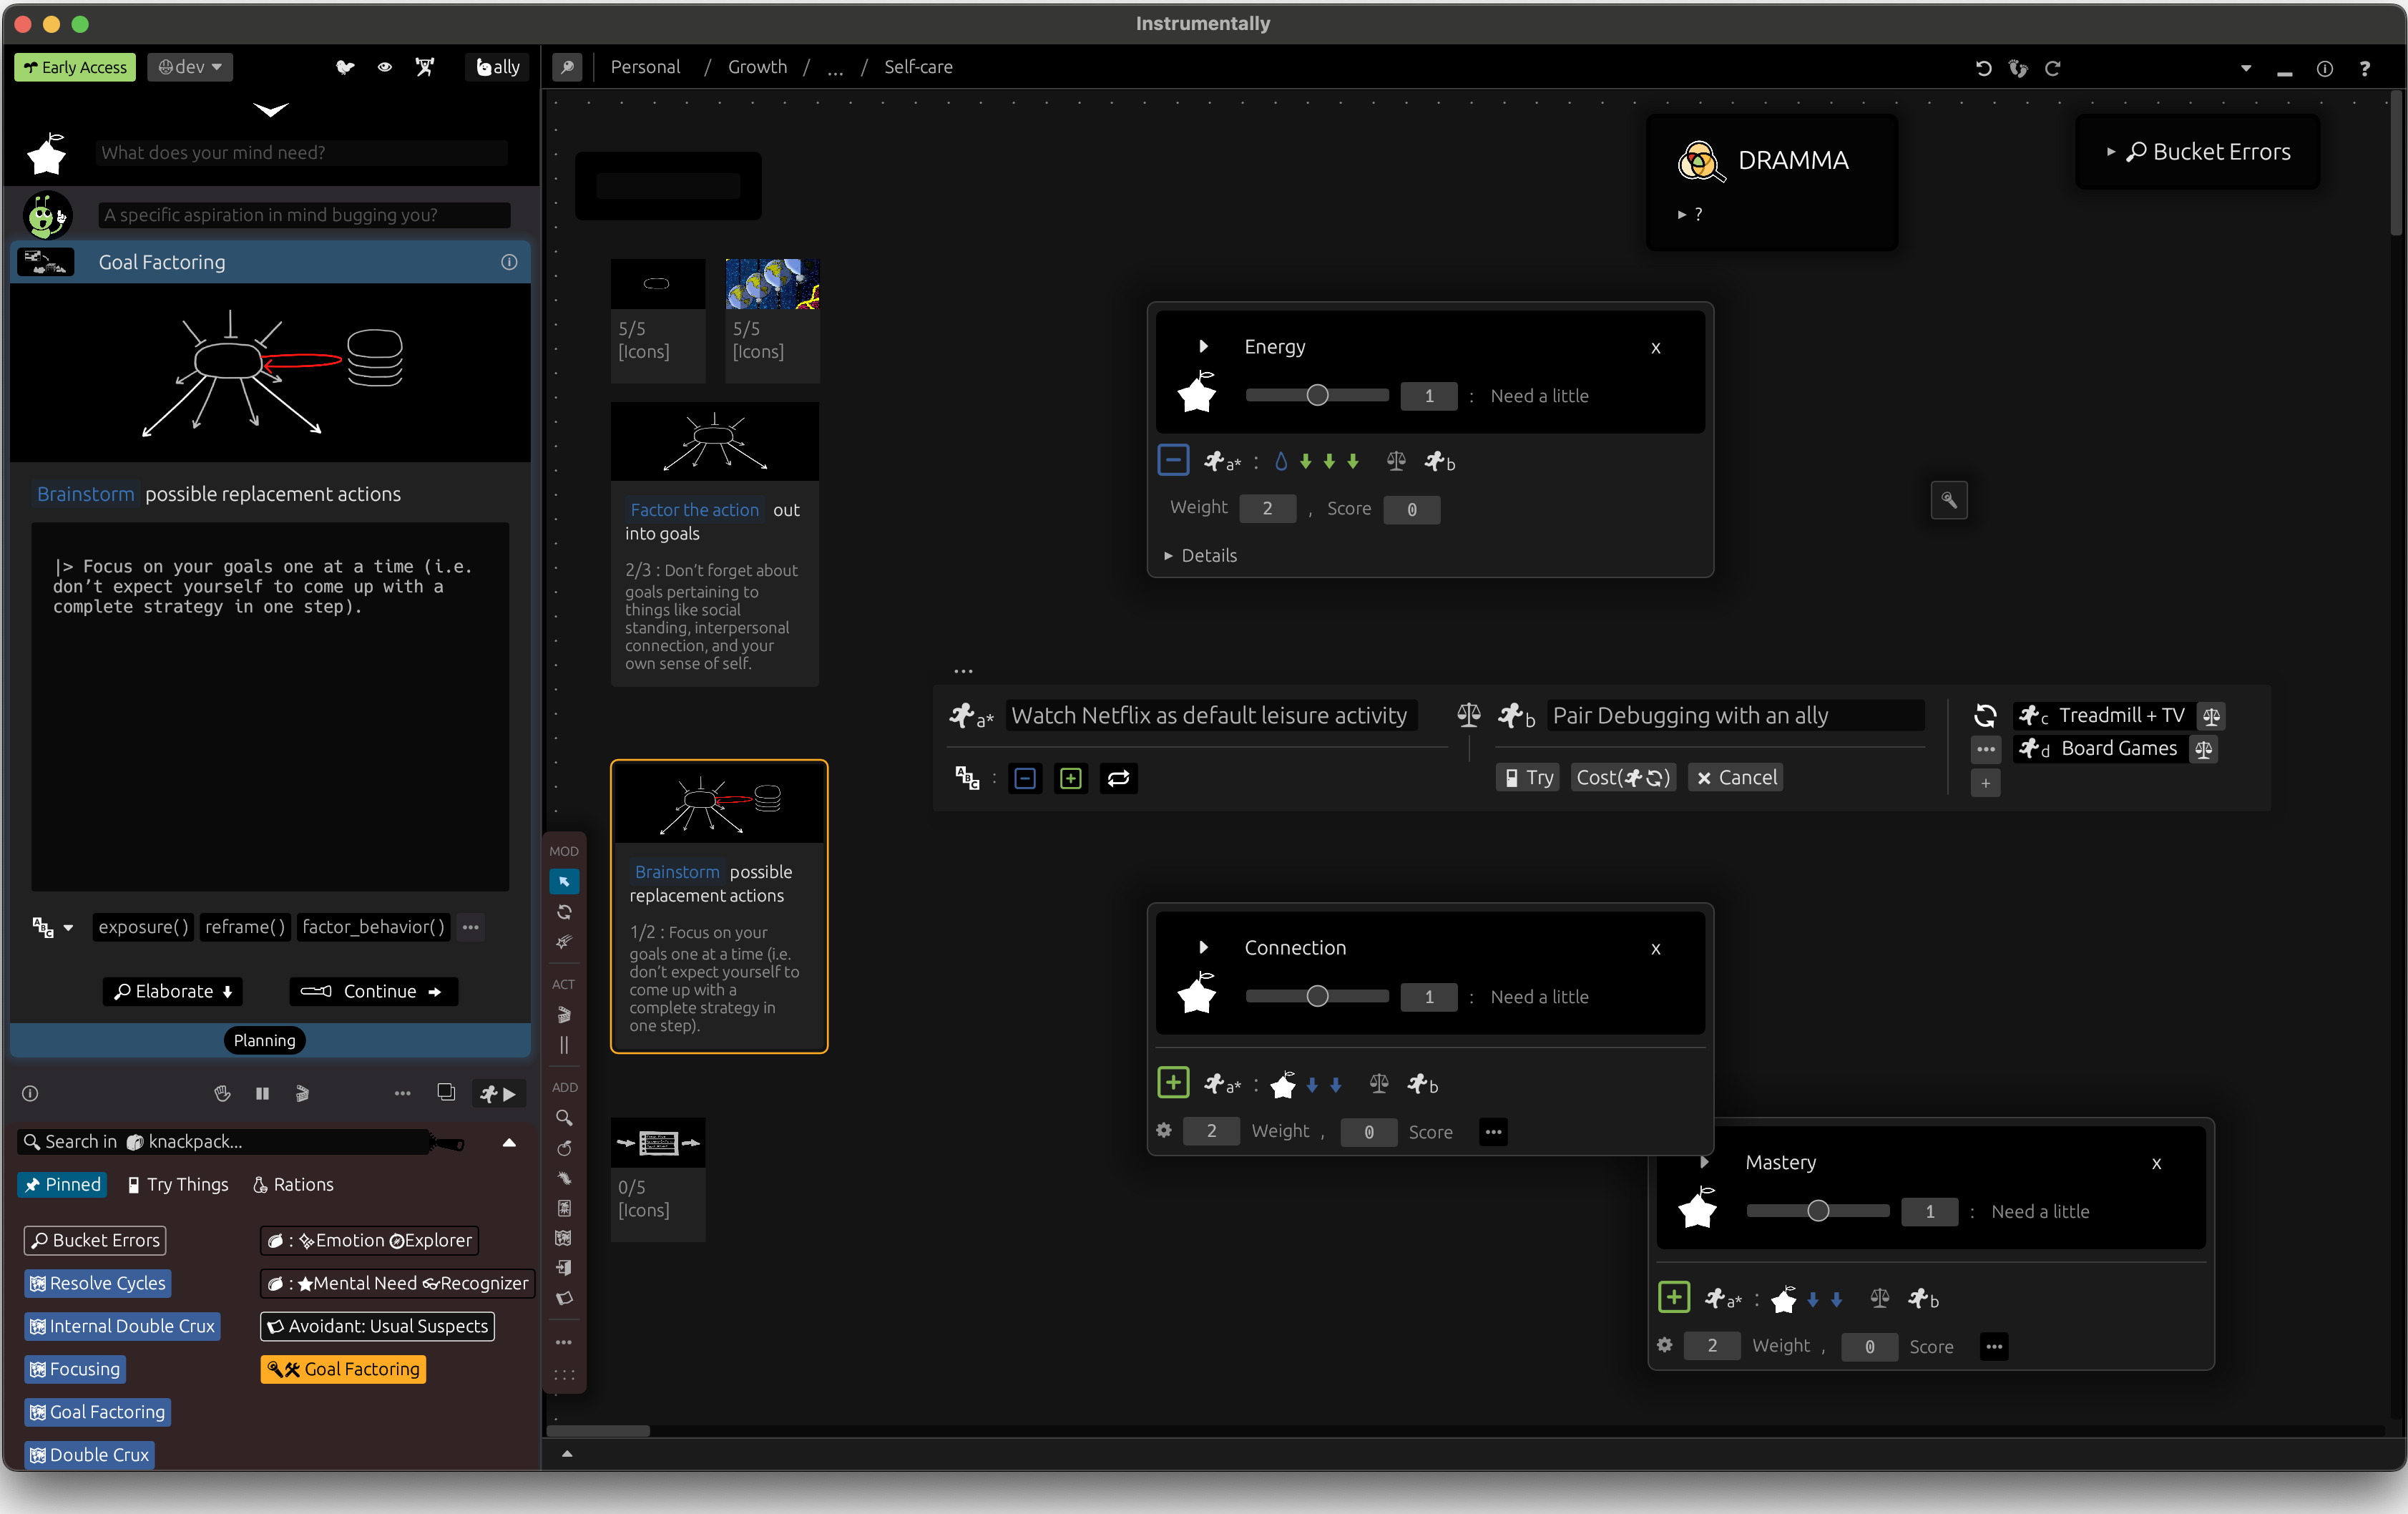This screenshot has width=2408, height=1514.
Task: Click the undo arrow in header
Action: pos(1983,68)
